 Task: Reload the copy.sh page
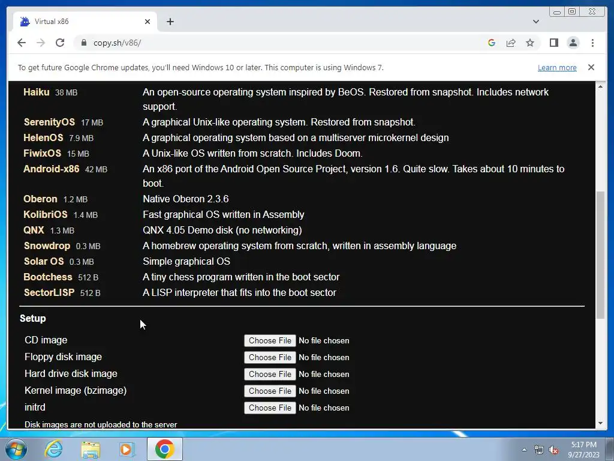pyautogui.click(x=60, y=43)
